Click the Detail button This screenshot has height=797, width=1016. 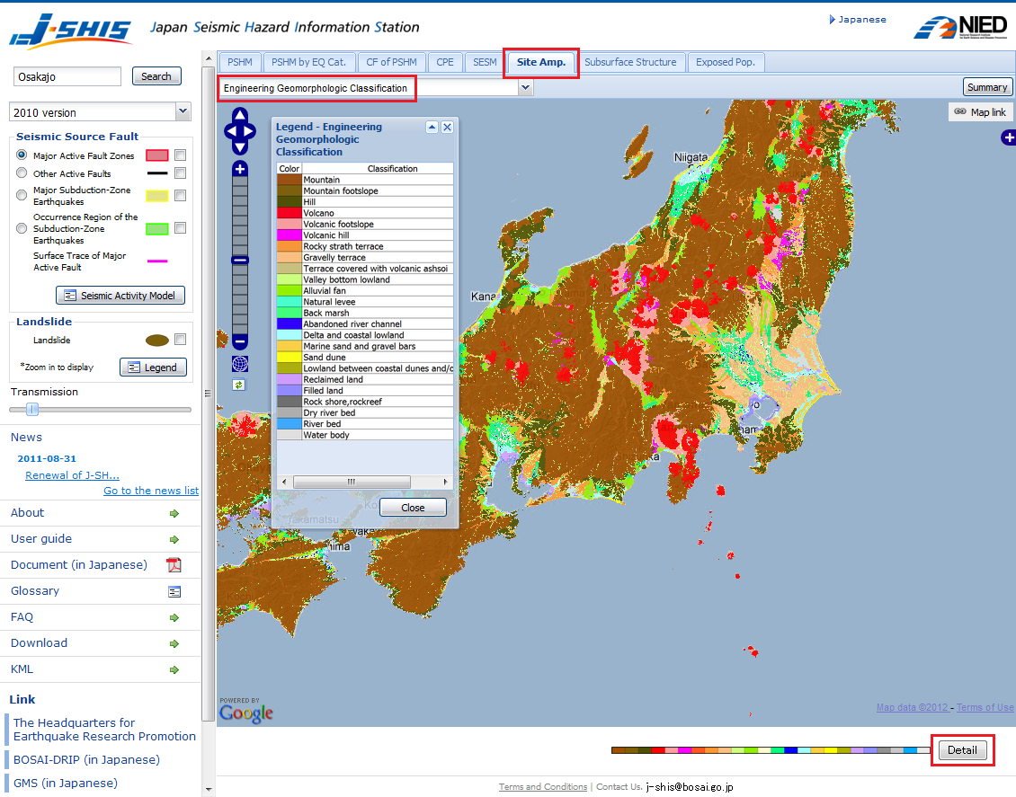[962, 750]
